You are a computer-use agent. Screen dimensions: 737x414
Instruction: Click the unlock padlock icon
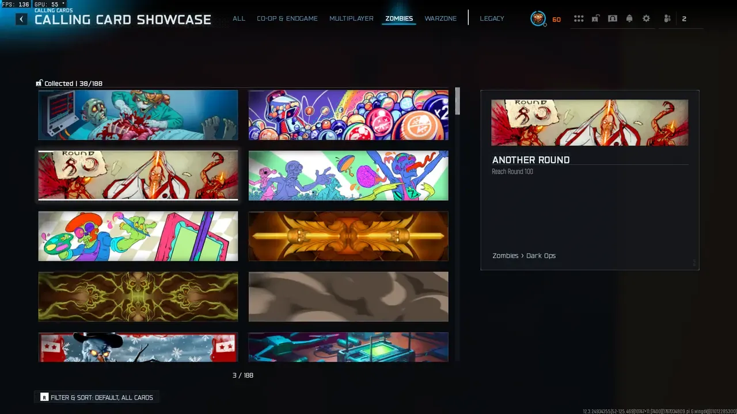(x=595, y=19)
